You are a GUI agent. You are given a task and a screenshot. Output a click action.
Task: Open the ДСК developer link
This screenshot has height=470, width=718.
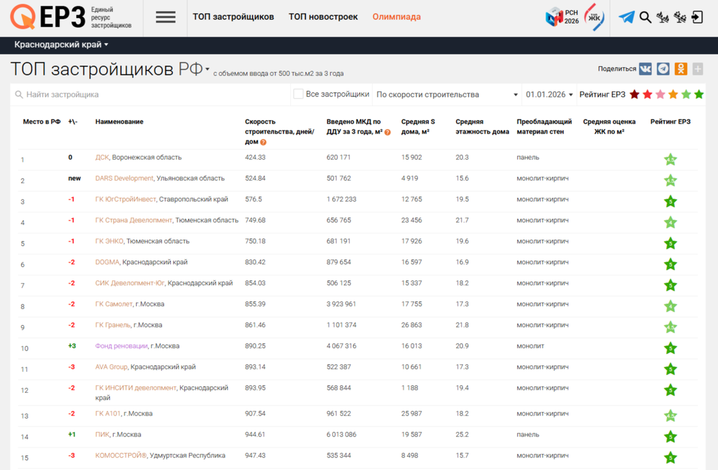[x=102, y=158]
